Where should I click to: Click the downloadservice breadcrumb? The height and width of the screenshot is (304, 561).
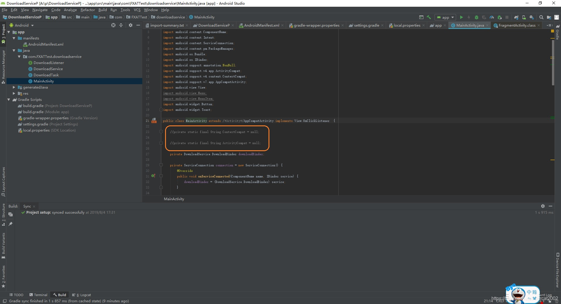coord(168,17)
